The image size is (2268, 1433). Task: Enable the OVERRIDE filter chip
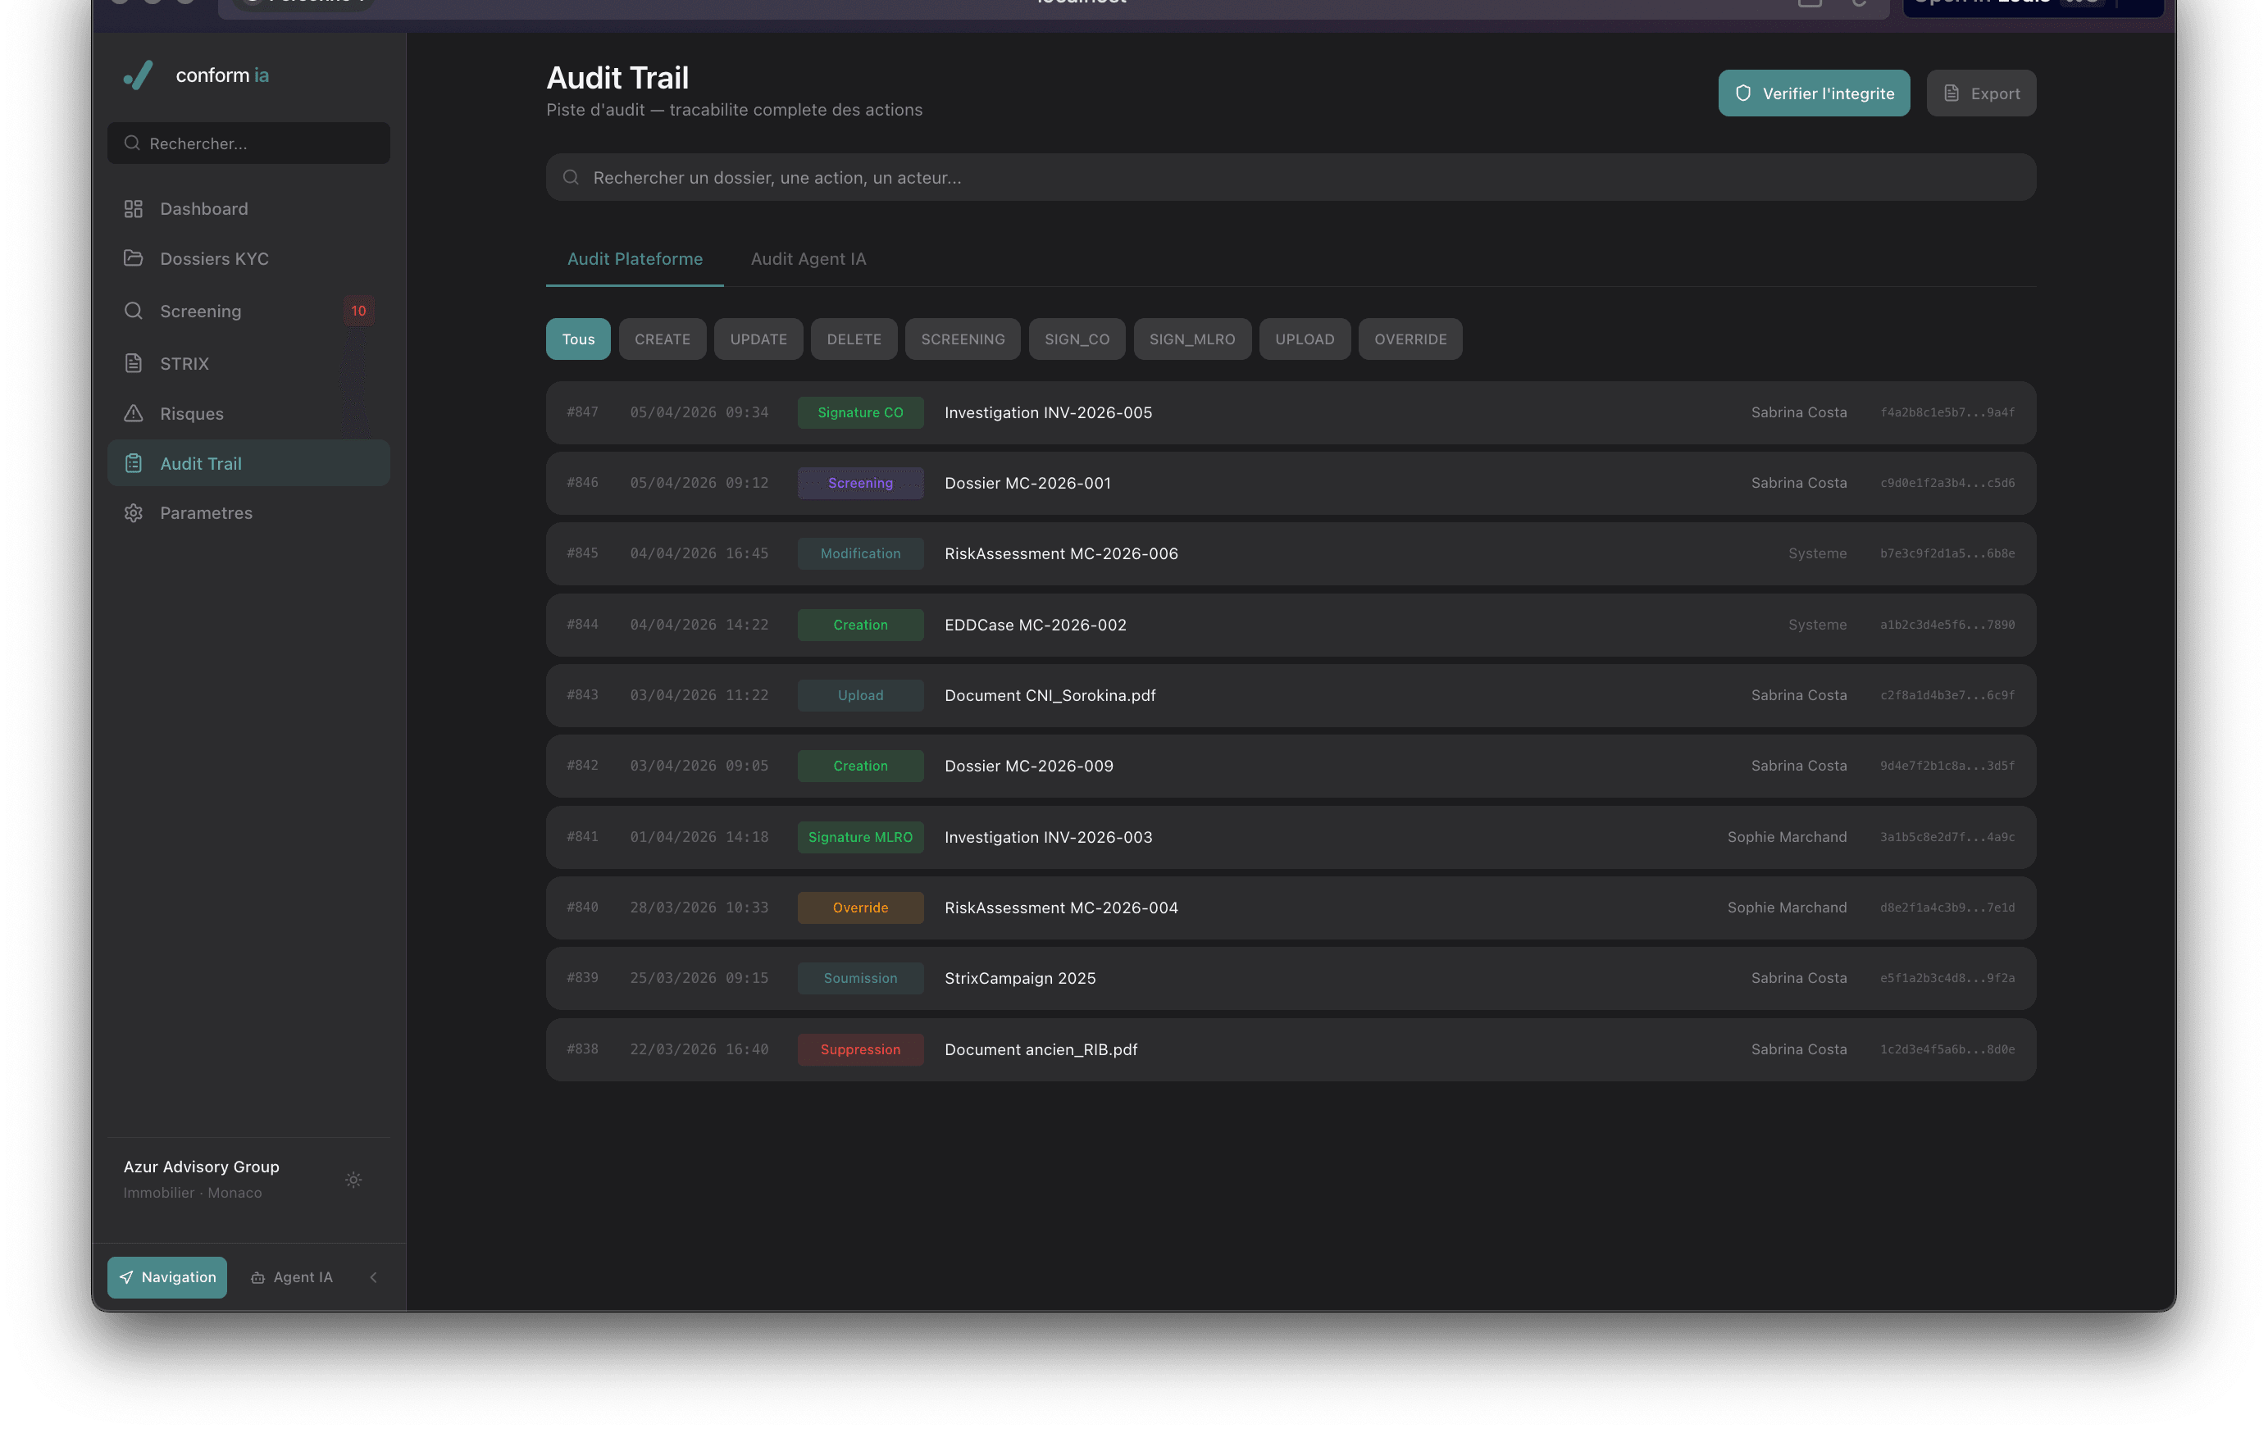(x=1410, y=339)
